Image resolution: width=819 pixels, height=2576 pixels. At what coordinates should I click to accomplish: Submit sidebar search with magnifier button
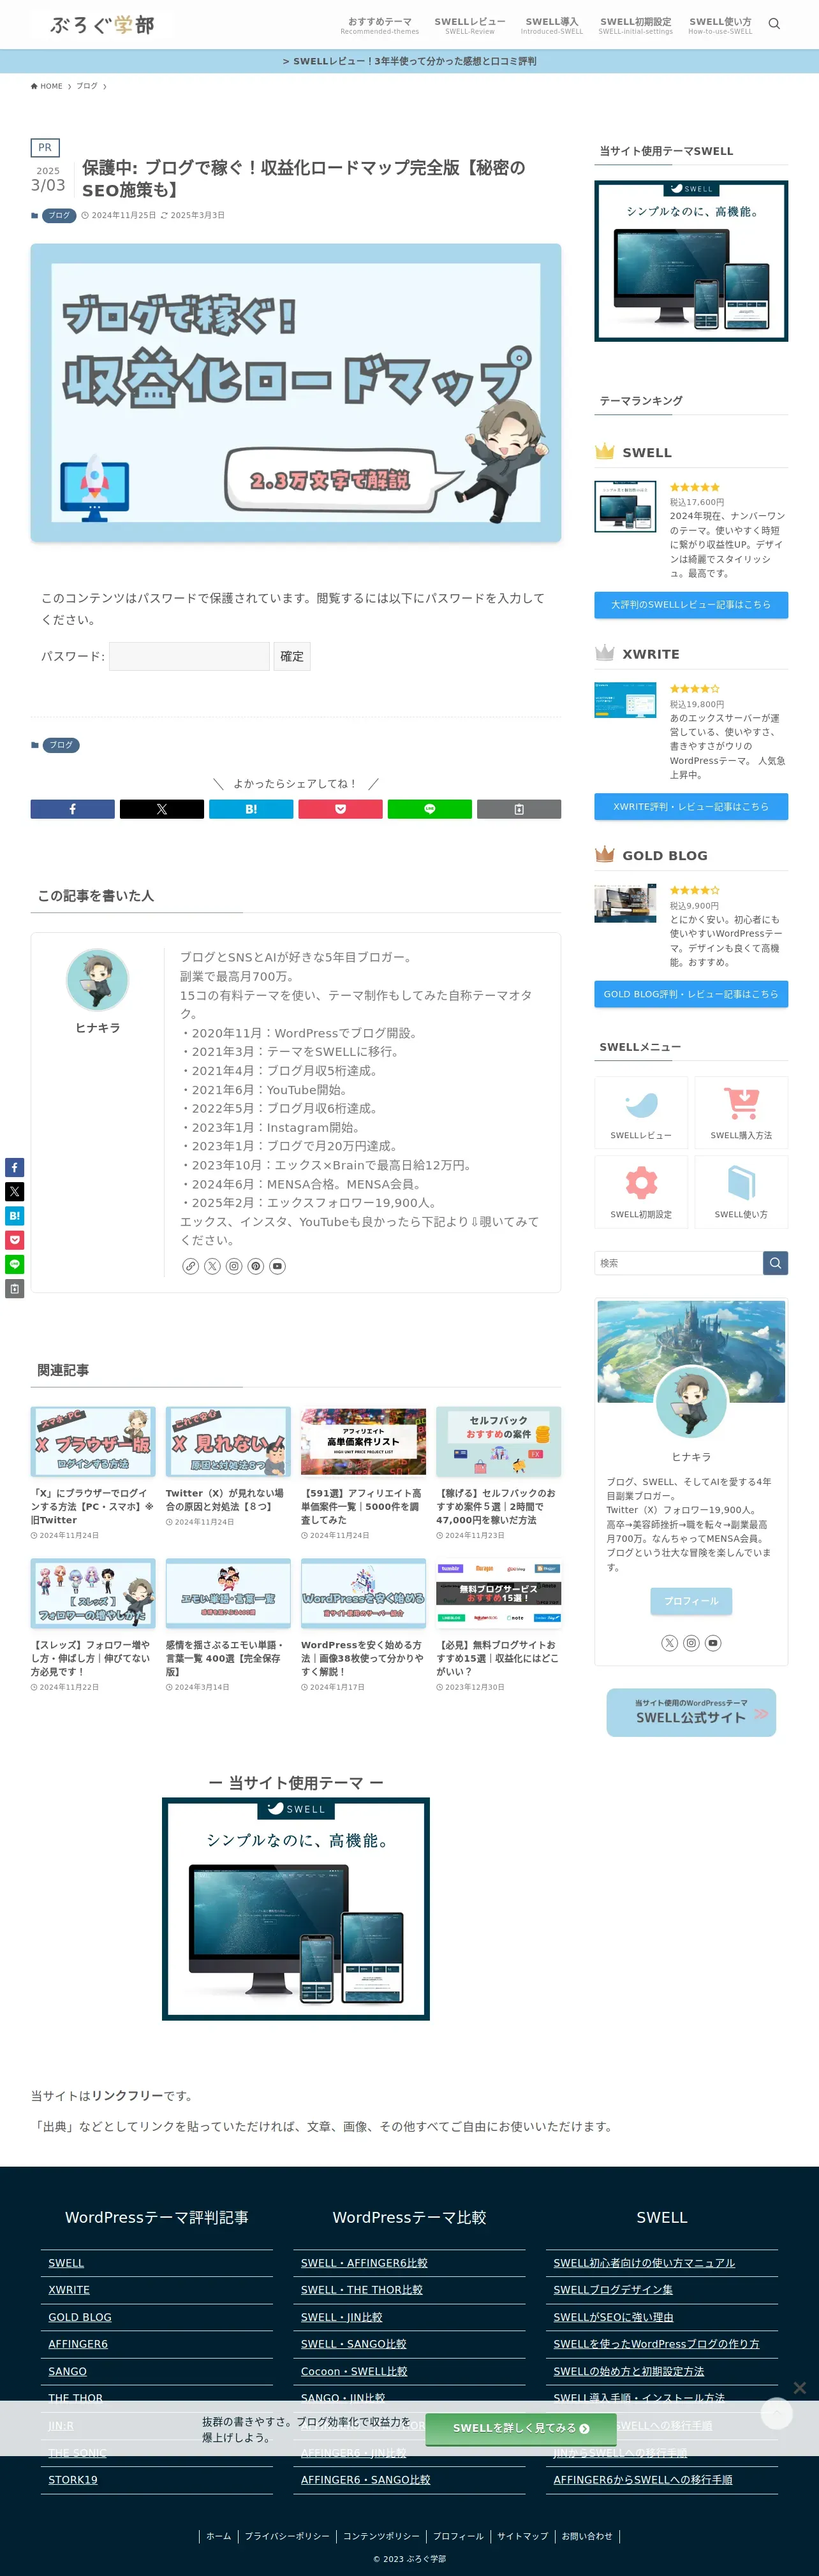coord(775,1263)
